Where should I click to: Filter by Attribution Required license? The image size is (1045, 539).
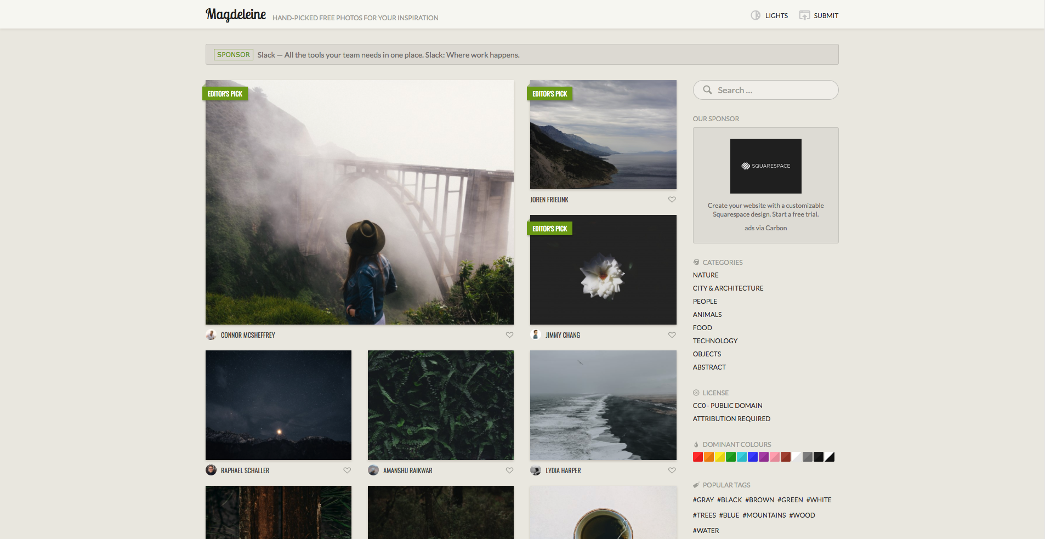coord(731,419)
